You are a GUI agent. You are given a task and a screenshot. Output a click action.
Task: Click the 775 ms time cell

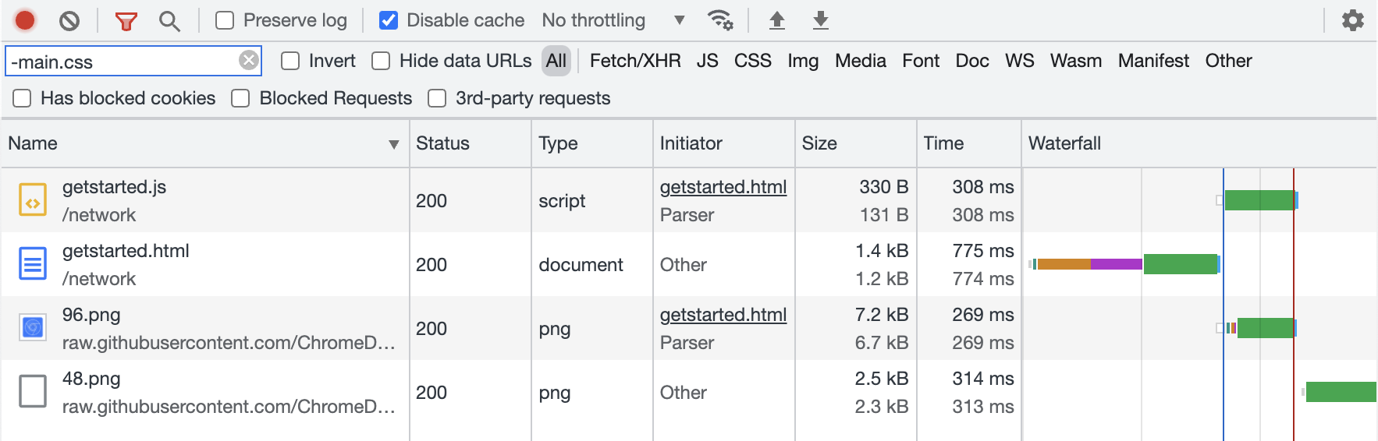coord(982,251)
